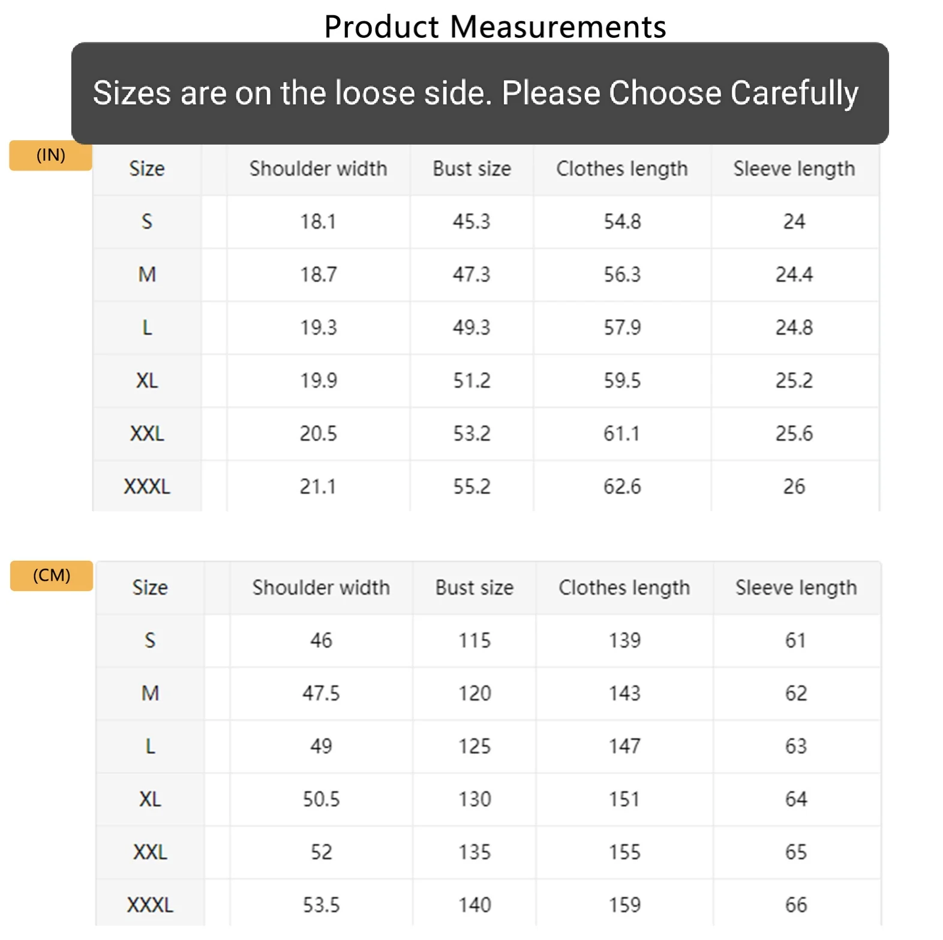943x940 pixels.
Task: Click the 159 clothes length cell
Action: coord(624,905)
